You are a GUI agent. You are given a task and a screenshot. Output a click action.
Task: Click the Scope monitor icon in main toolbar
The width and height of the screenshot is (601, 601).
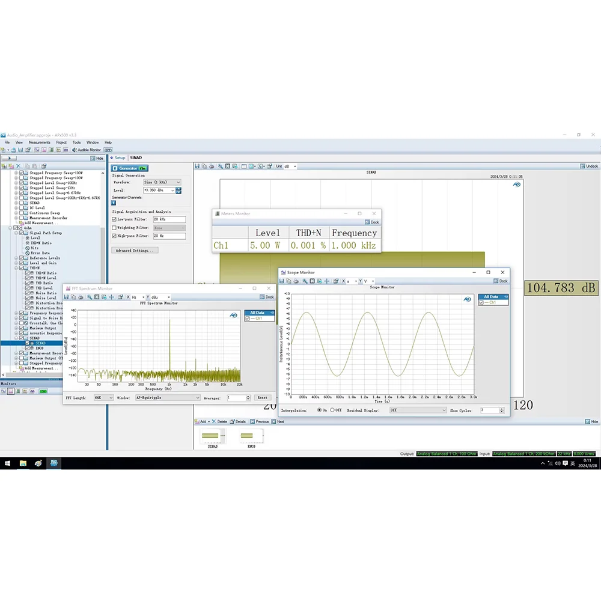(37, 150)
